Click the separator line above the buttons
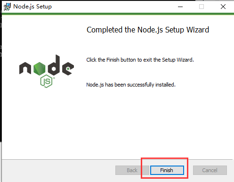 tap(117, 160)
